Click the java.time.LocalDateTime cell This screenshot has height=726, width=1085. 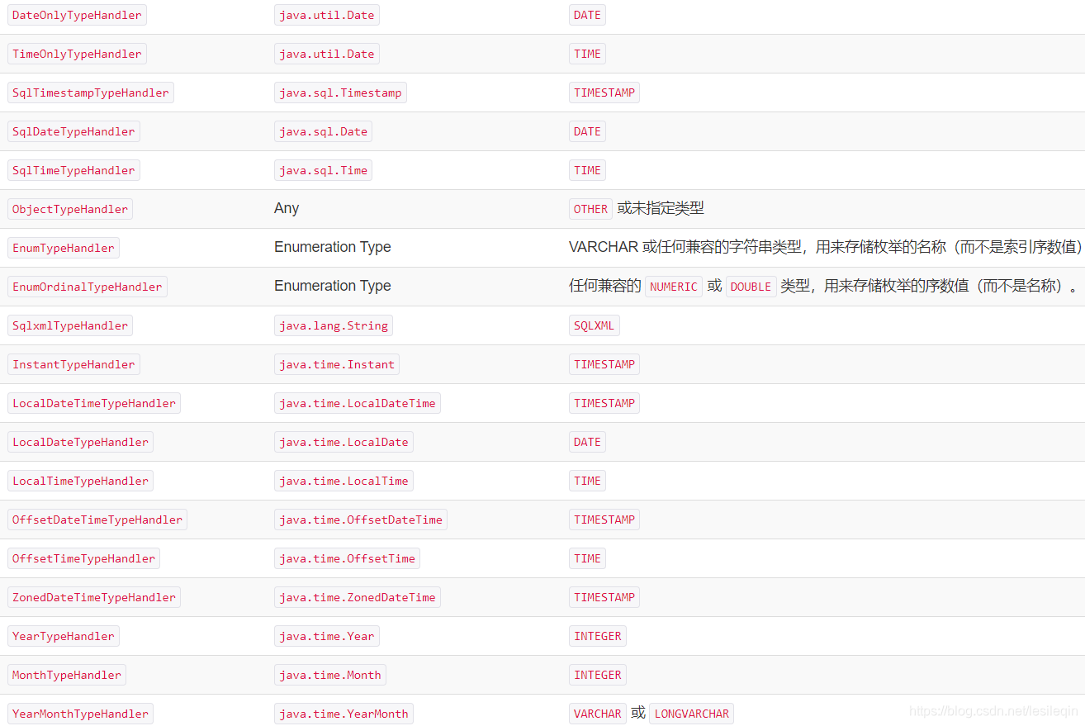[x=358, y=403]
